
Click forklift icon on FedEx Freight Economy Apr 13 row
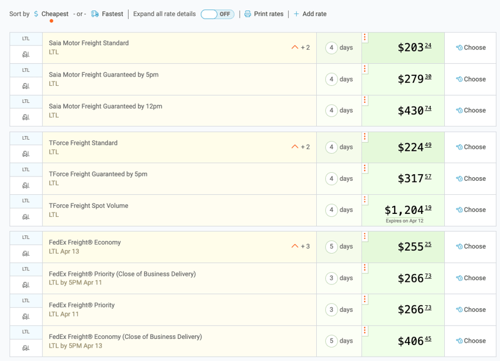(x=26, y=254)
